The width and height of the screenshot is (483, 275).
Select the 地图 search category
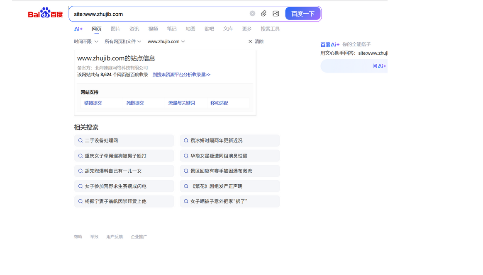click(x=190, y=29)
